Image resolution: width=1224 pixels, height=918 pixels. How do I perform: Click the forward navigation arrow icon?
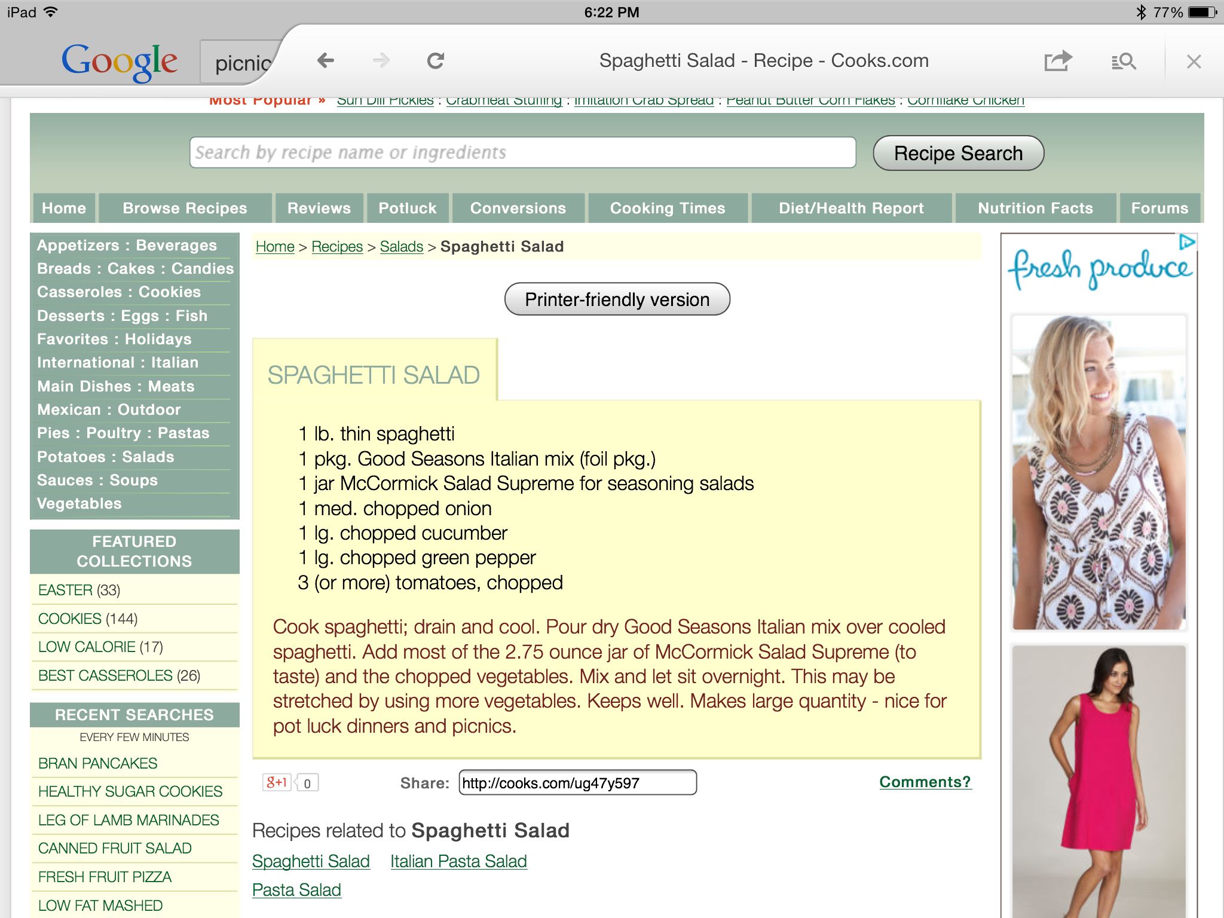click(x=381, y=60)
